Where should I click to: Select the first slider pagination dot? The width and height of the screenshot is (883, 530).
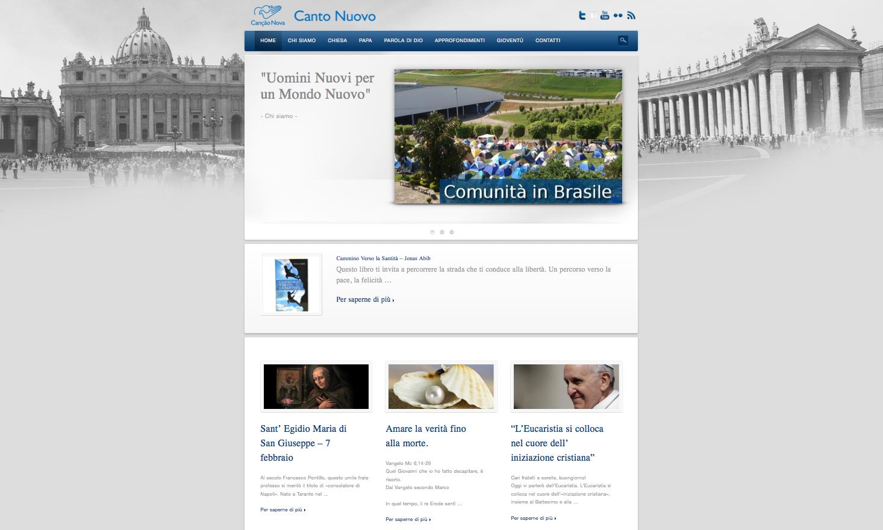pyautogui.click(x=432, y=232)
